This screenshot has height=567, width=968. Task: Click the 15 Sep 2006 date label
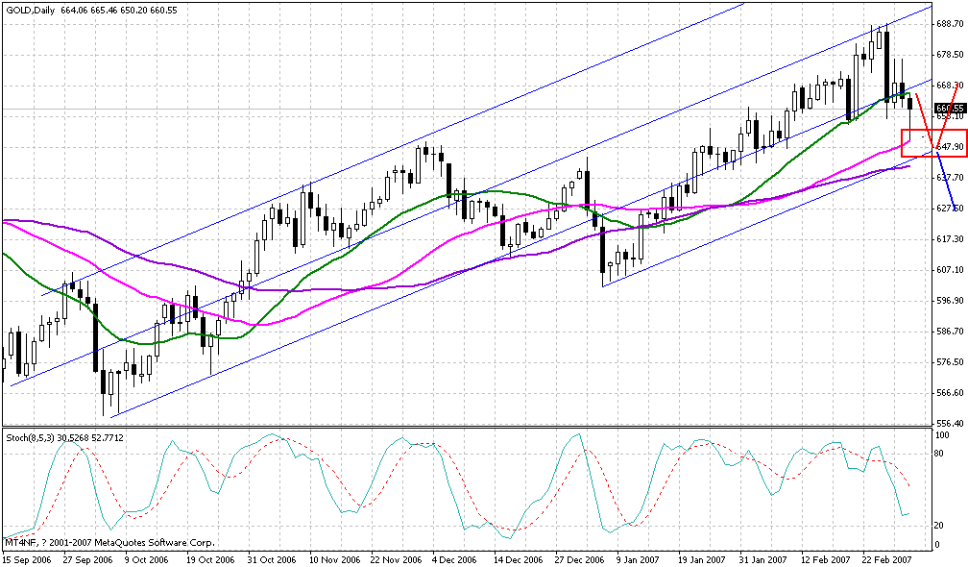coord(27,559)
